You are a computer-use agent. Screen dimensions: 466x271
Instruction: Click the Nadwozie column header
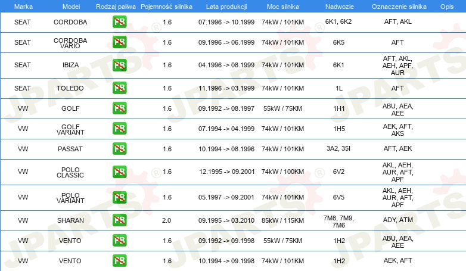(x=340, y=7)
